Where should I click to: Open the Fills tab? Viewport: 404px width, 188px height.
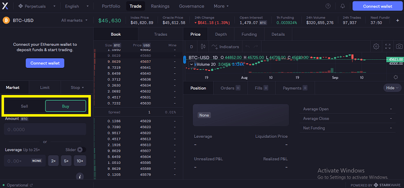coord(261,88)
